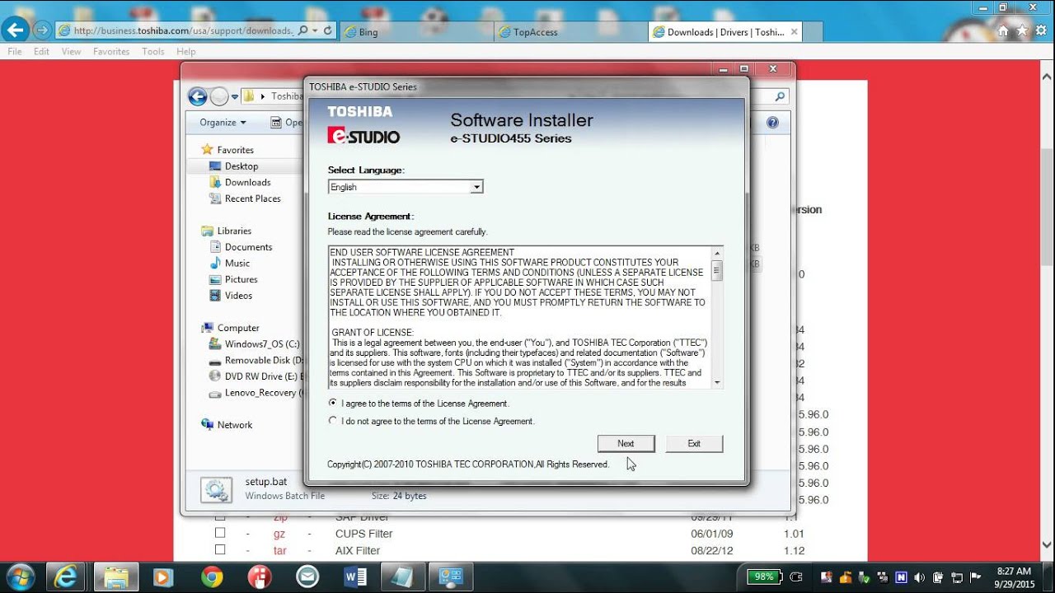Select Favorites in Explorer navigation pane

(x=235, y=150)
